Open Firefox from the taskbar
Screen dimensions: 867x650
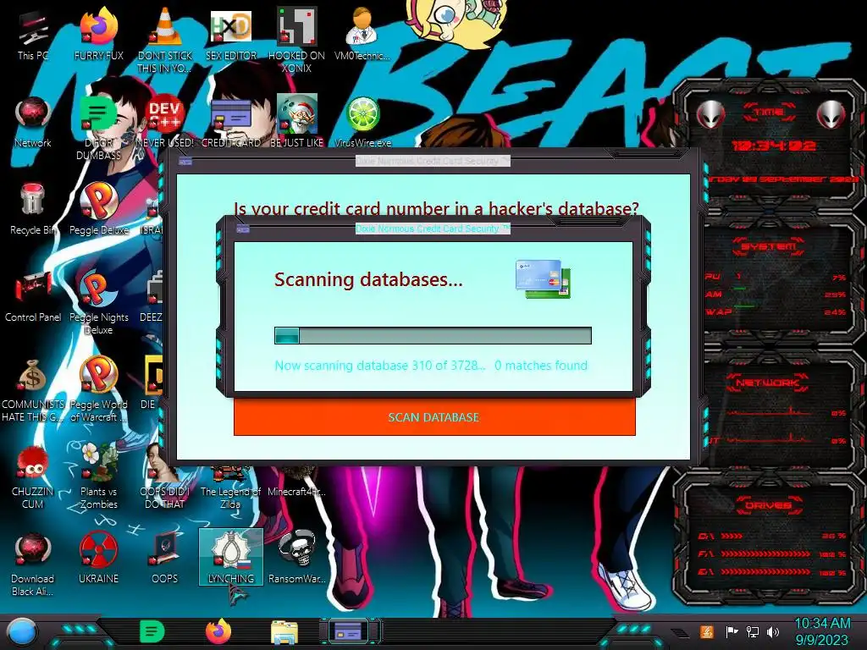pyautogui.click(x=218, y=631)
